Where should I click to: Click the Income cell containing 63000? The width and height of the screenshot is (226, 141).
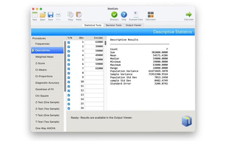tap(94, 42)
